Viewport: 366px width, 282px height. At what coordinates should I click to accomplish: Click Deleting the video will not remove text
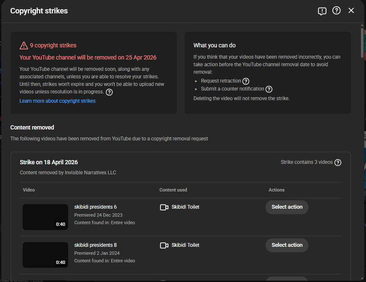(x=242, y=98)
